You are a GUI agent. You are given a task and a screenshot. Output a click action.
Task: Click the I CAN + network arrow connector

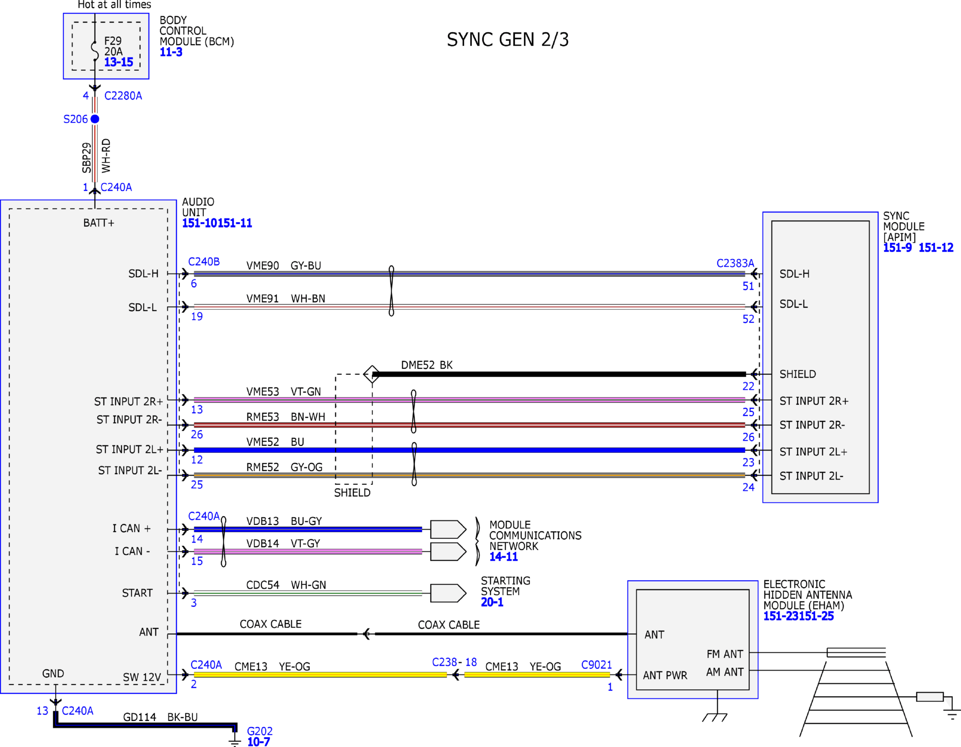tap(448, 529)
